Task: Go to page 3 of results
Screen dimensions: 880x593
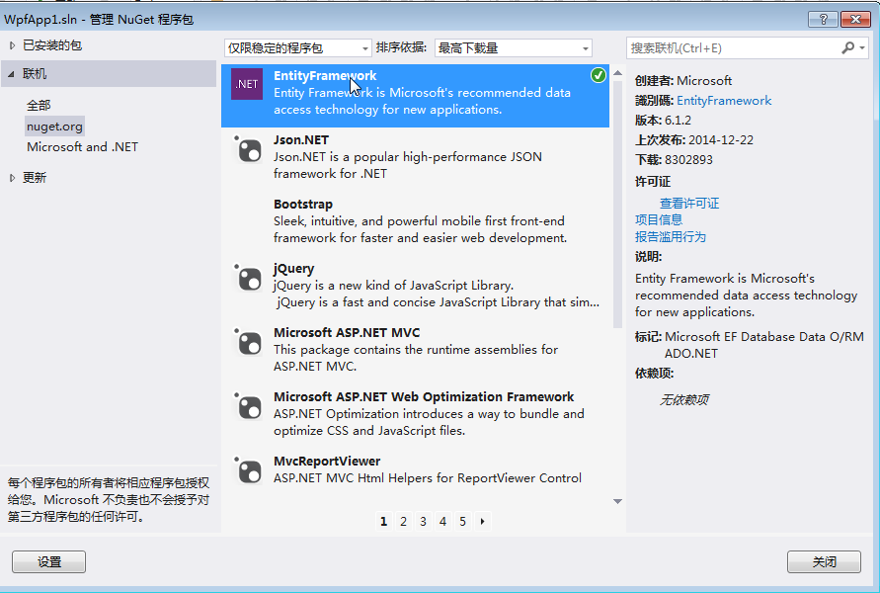Action: click(423, 521)
